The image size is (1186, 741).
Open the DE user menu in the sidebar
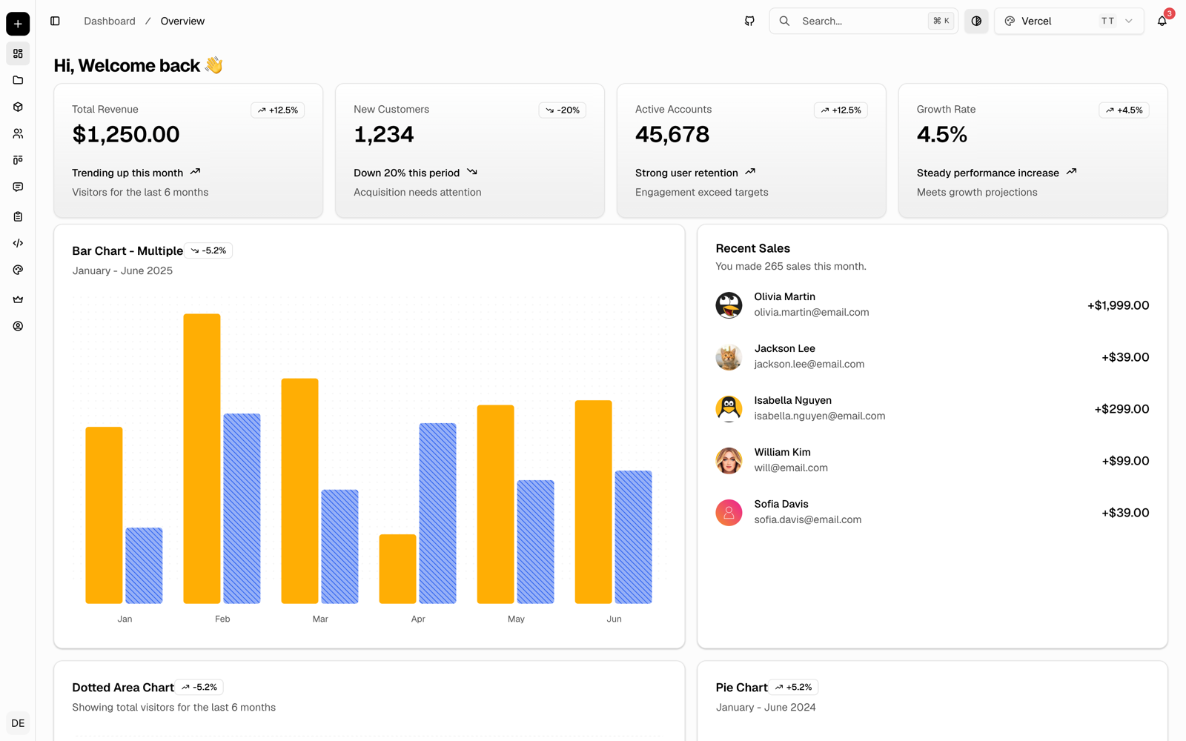(18, 723)
